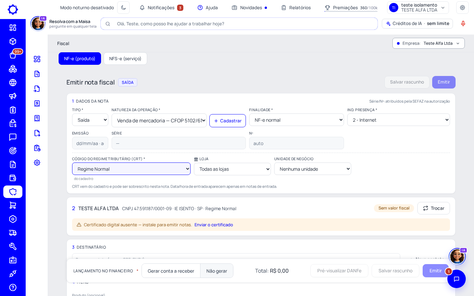The width and height of the screenshot is (474, 296).
Task: Click the globe icon in blue sidebar
Action: coord(13,83)
